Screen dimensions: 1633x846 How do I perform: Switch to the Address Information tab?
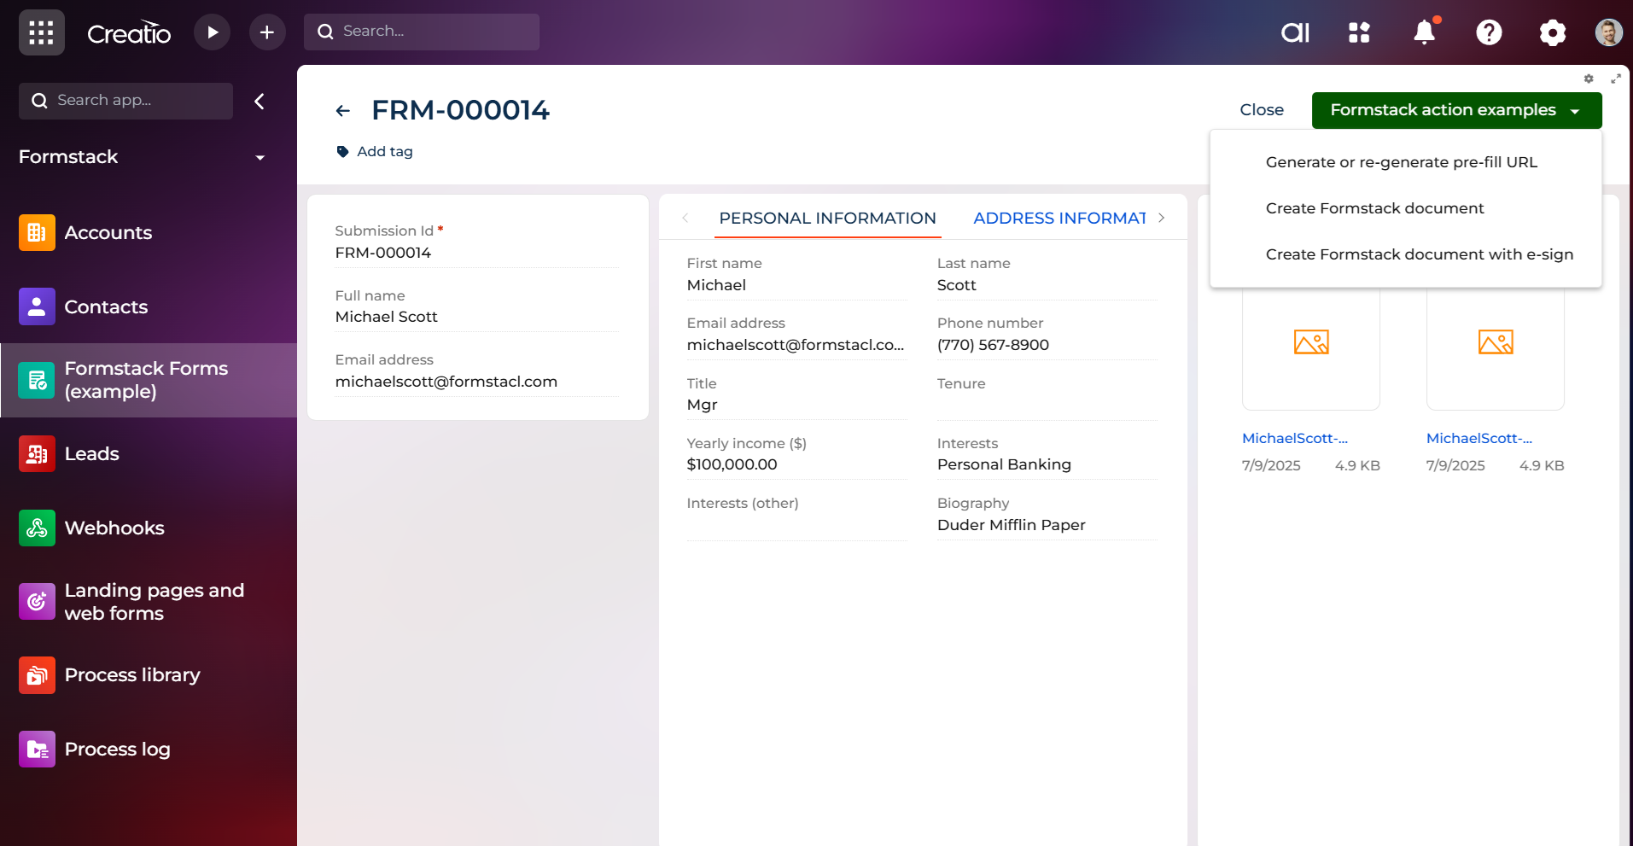click(1059, 219)
